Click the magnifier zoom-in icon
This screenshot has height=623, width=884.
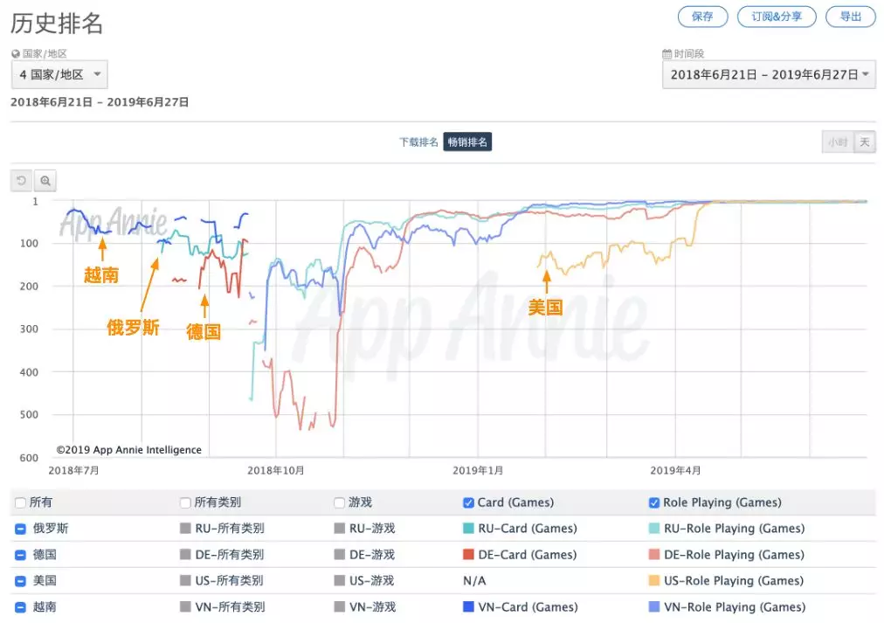click(x=45, y=181)
